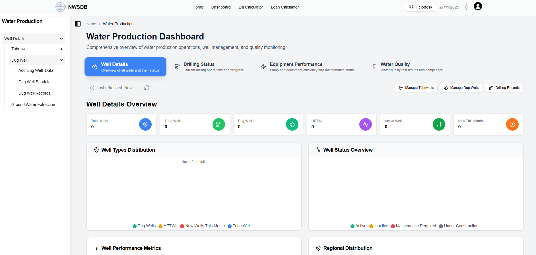Click the NWSDB logo

pyautogui.click(x=60, y=7)
